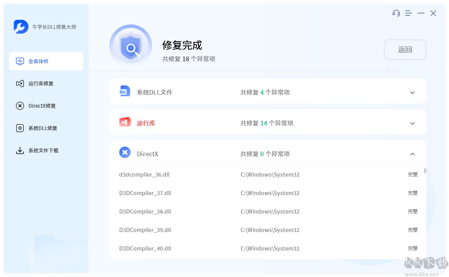The image size is (449, 277).
Task: Click the red 运行库 section icon
Action: (x=125, y=122)
